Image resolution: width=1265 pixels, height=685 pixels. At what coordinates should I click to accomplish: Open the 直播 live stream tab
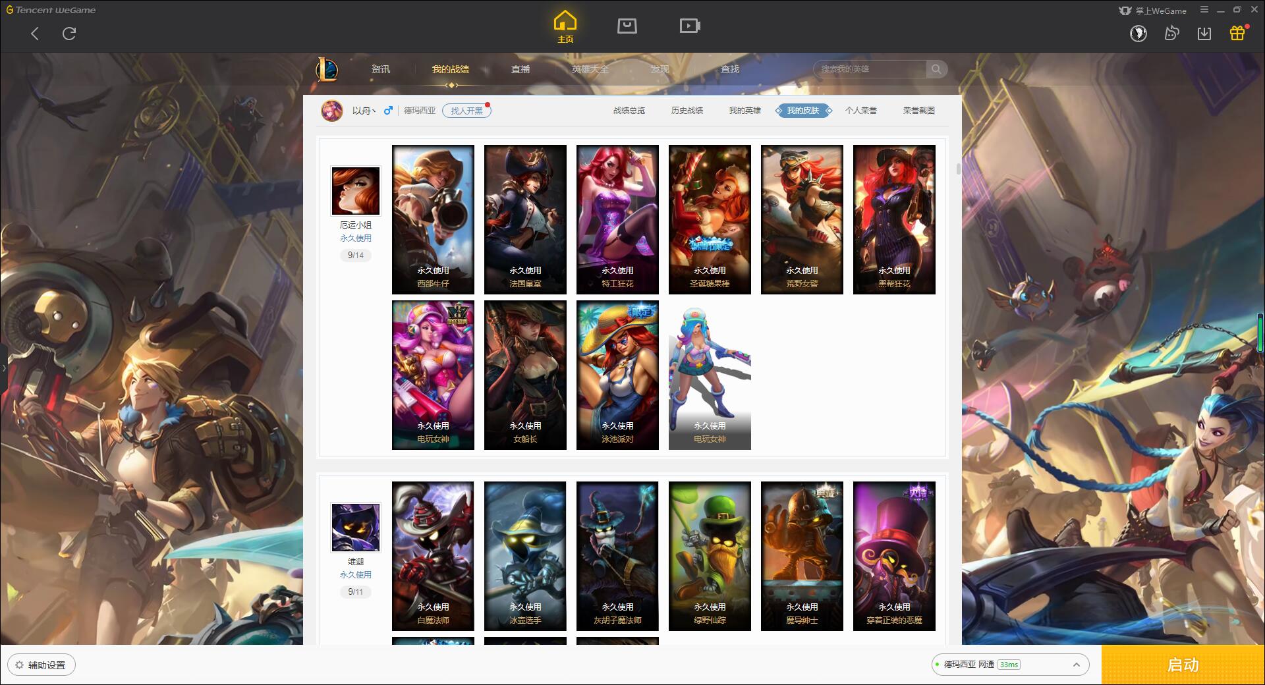tap(520, 69)
